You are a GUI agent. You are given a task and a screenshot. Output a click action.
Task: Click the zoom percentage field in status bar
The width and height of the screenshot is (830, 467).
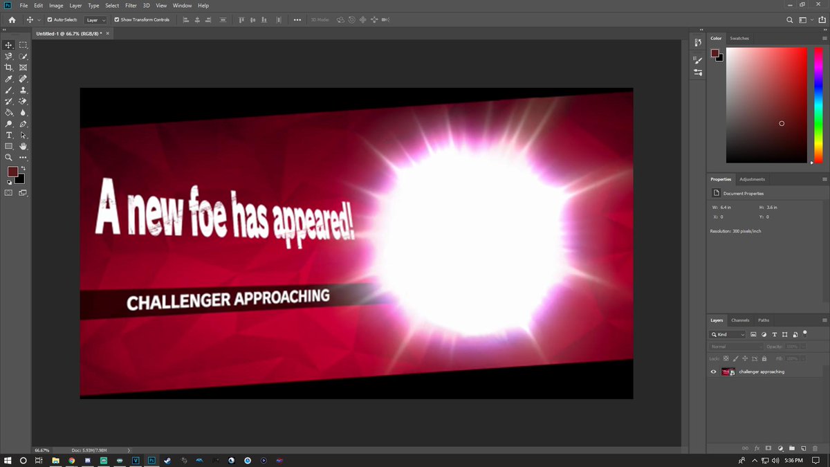click(43, 450)
